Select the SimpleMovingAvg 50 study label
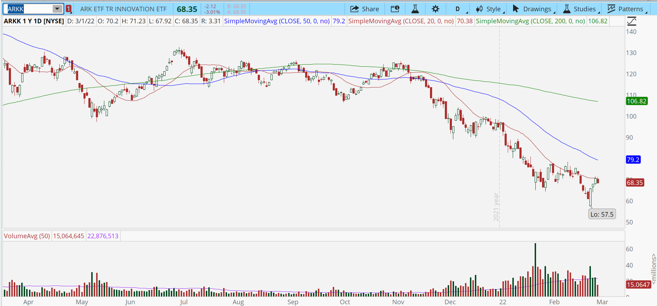Screen dimensions: 657x306 tap(277, 21)
